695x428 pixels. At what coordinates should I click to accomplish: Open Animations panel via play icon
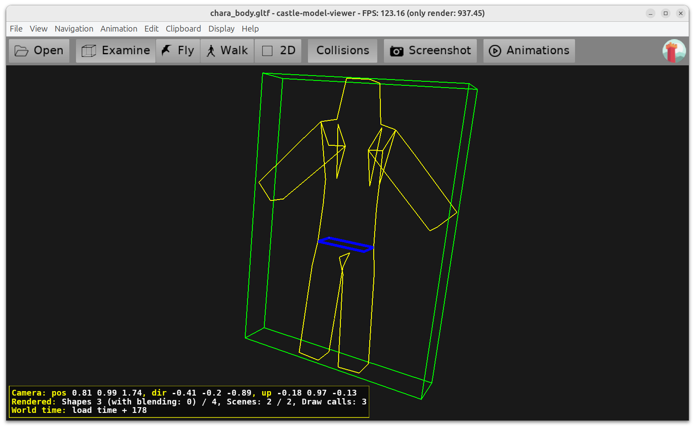(495, 51)
